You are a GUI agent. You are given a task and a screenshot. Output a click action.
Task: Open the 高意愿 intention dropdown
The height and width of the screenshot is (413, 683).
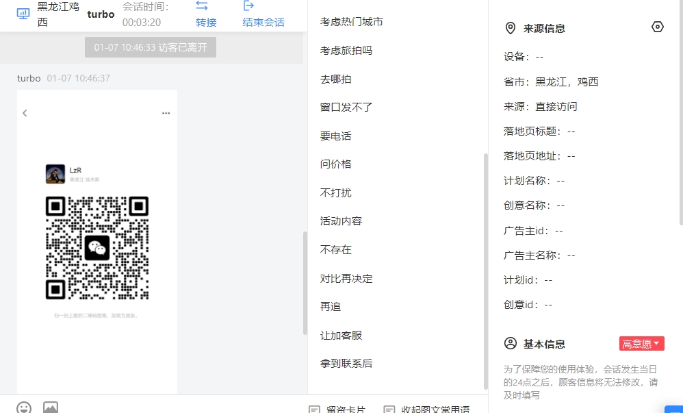click(x=642, y=344)
